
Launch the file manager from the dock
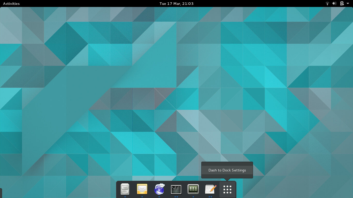[125, 189]
